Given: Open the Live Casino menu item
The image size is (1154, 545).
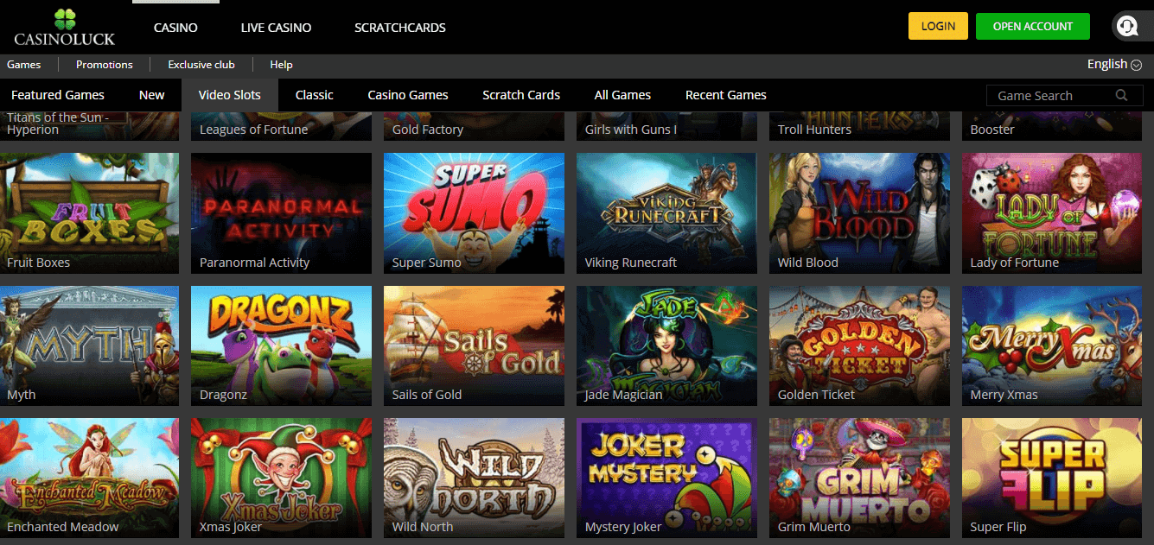Looking at the screenshot, I should point(276,28).
